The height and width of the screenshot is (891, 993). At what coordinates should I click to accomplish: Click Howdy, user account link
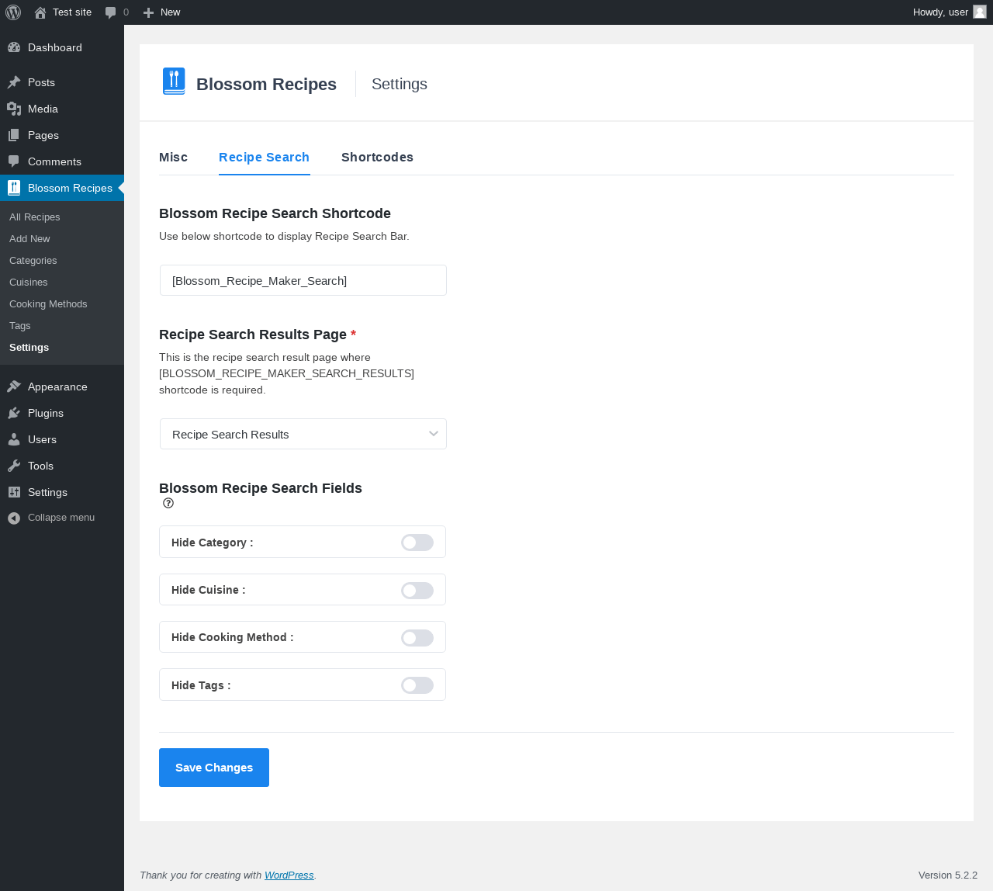(940, 12)
